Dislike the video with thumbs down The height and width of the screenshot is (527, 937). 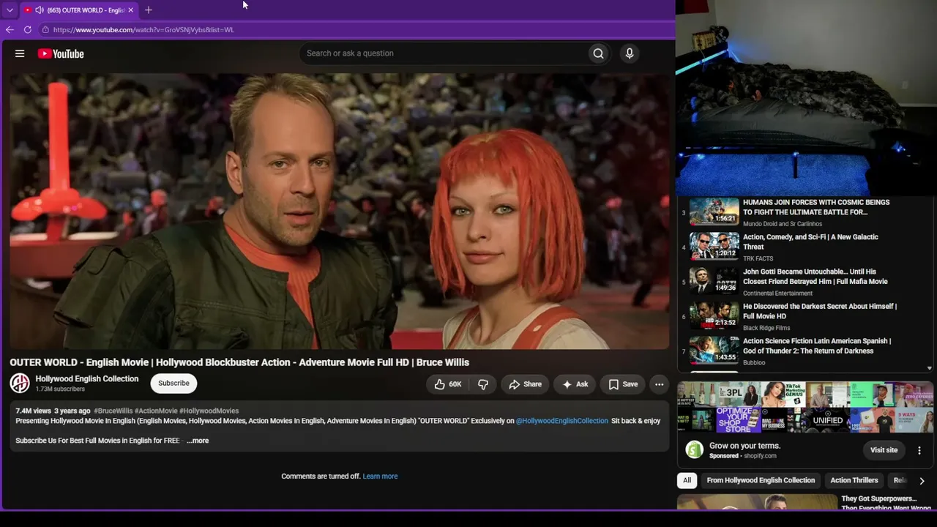(483, 384)
